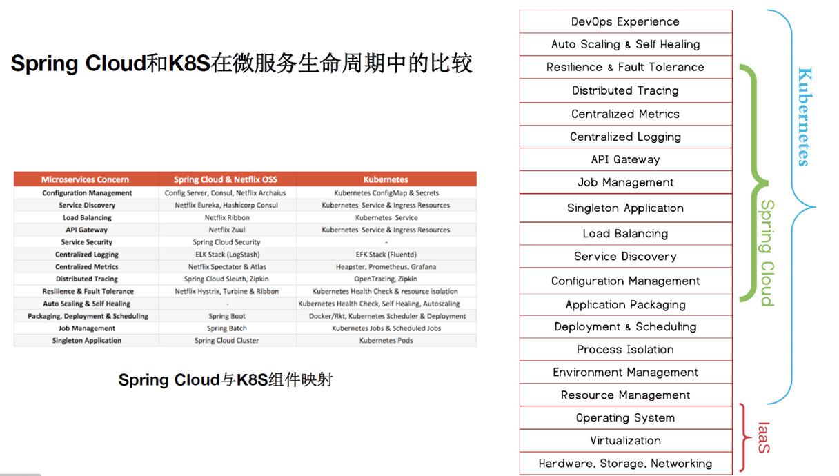This screenshot has height=476, width=839.
Task: Click the vertical red 'IaaS' label
Action: (763, 437)
